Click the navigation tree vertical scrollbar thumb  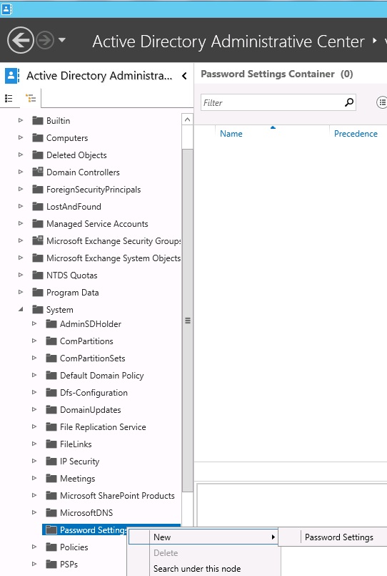click(x=187, y=321)
